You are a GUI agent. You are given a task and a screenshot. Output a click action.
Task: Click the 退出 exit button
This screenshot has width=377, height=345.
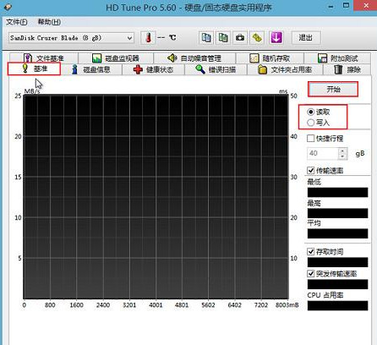(306, 37)
